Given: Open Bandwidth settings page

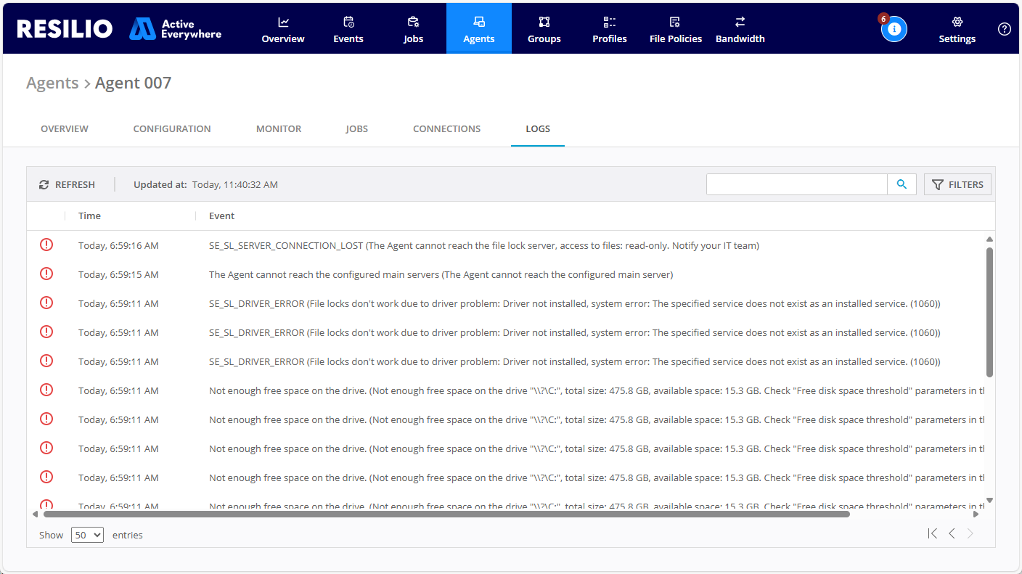Looking at the screenshot, I should tap(740, 29).
